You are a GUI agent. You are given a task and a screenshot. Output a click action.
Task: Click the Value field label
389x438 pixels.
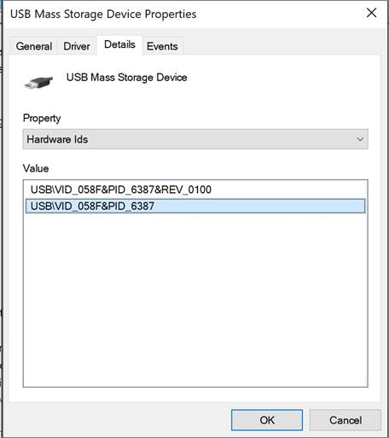click(x=36, y=168)
